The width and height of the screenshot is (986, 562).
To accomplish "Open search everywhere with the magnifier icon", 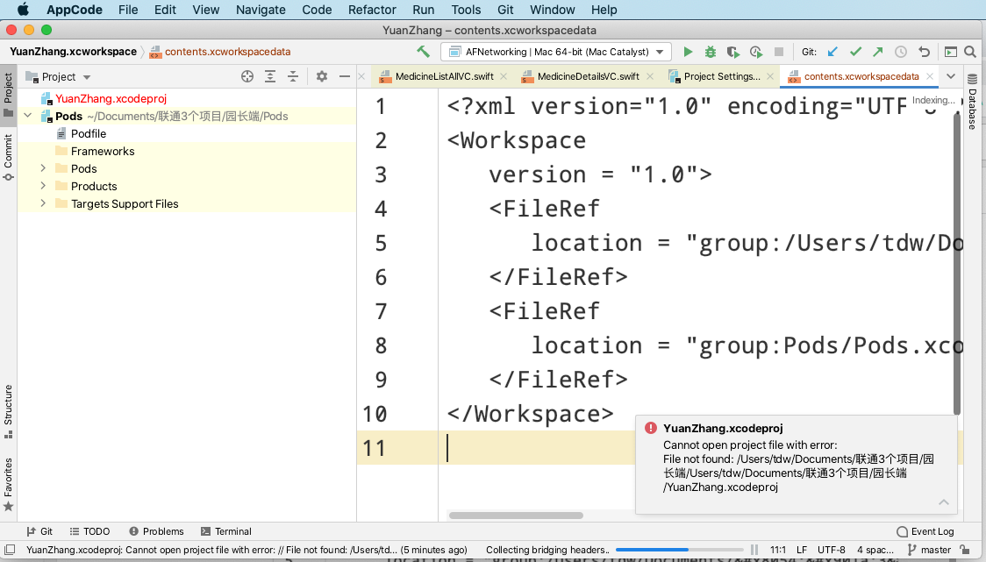I will pyautogui.click(x=969, y=52).
